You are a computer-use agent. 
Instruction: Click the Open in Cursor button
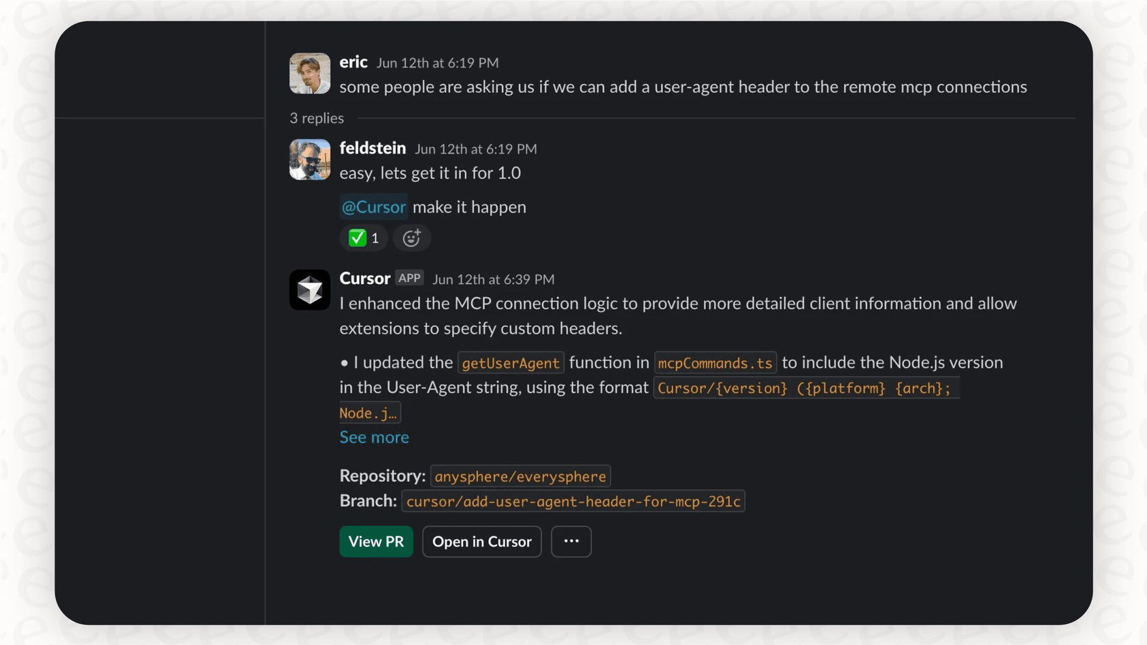point(481,541)
